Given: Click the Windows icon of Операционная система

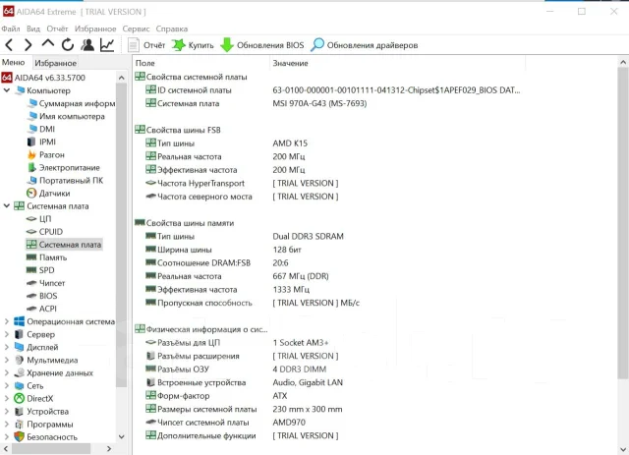Looking at the screenshot, I should pos(19,321).
